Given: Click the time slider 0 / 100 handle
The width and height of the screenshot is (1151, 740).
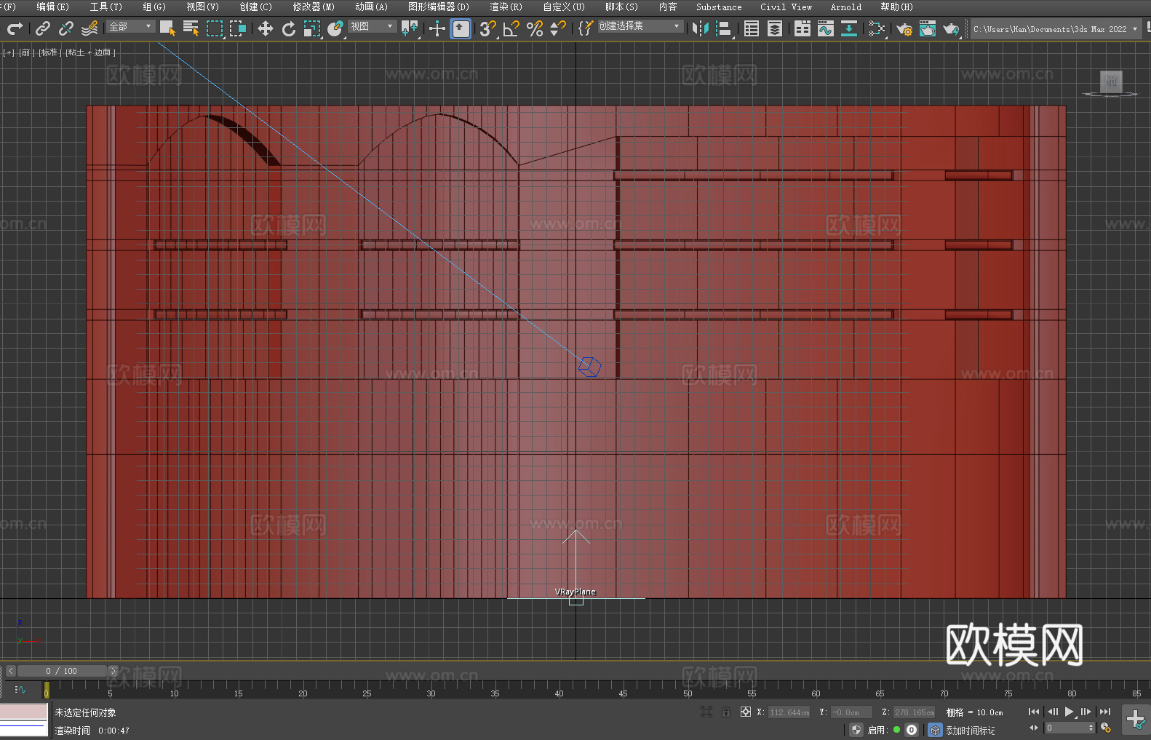Looking at the screenshot, I should [x=63, y=671].
